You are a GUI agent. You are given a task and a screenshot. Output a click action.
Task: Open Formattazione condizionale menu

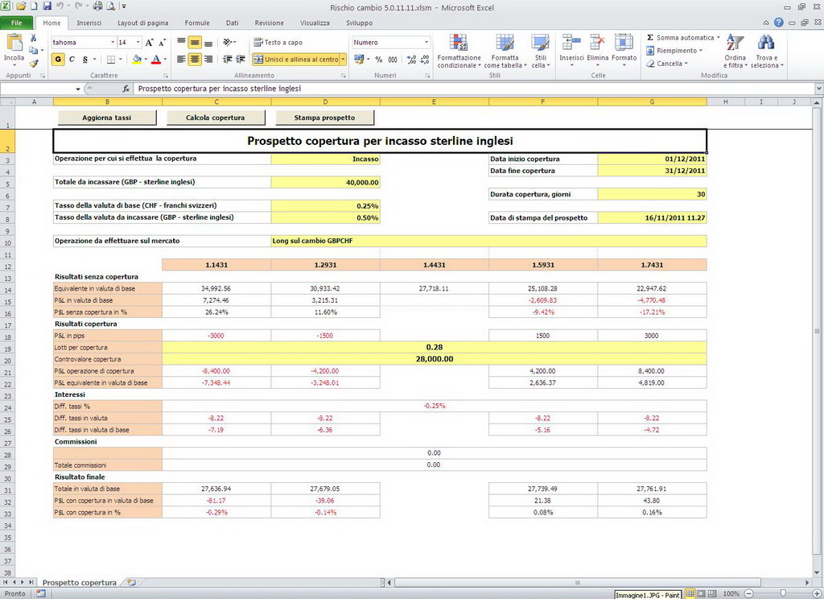pyautogui.click(x=459, y=51)
